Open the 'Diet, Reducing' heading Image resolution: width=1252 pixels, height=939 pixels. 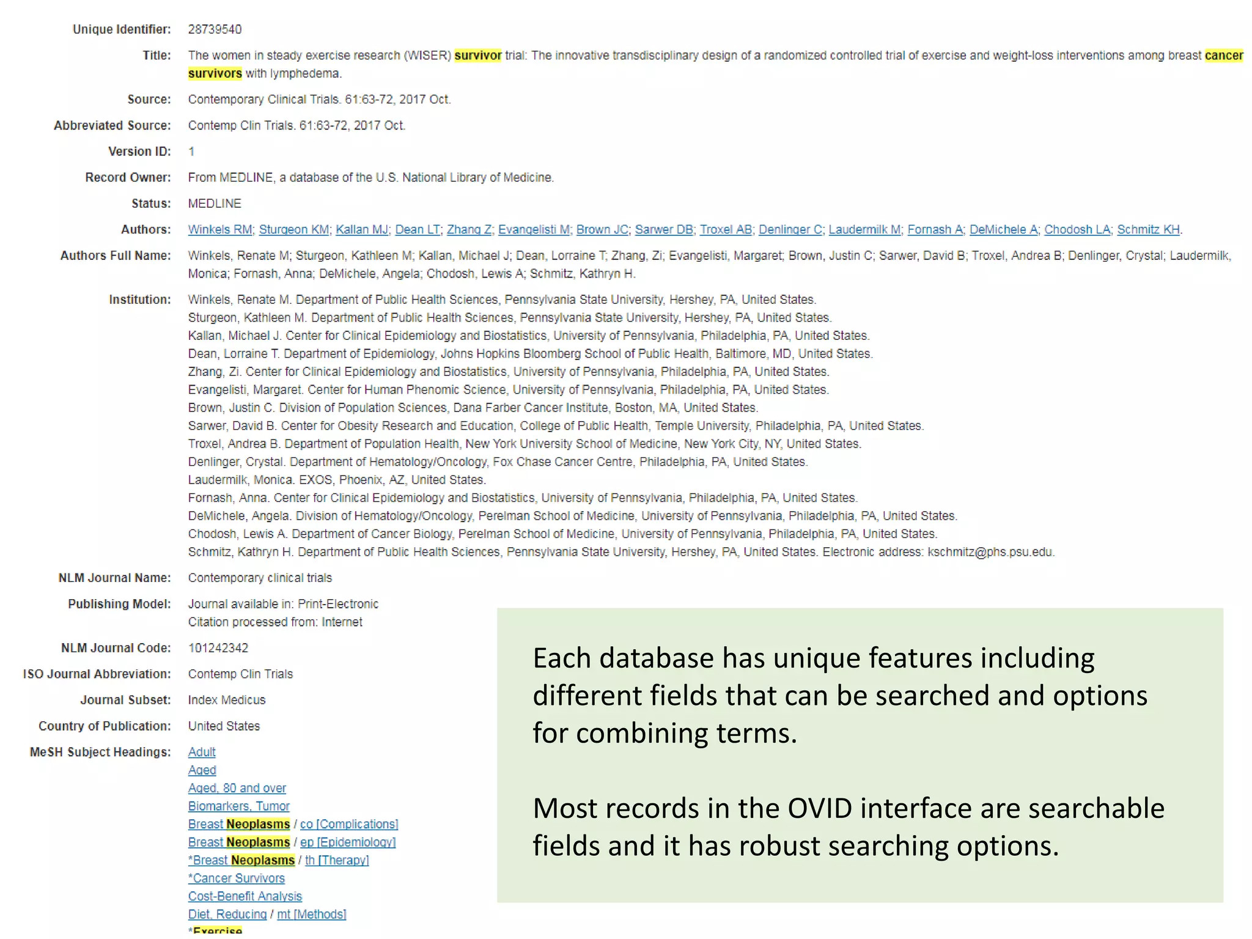tap(227, 915)
